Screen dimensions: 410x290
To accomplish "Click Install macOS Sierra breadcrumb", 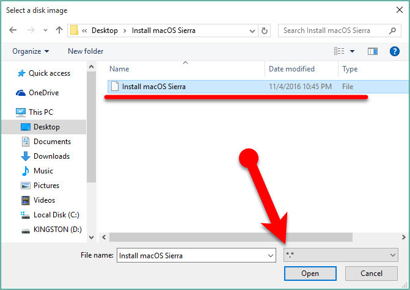I will tap(164, 31).
